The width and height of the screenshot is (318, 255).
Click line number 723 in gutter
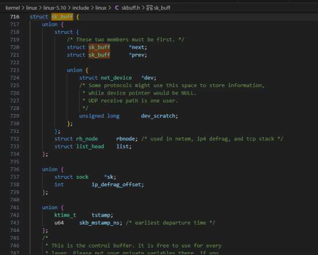coord(14,70)
